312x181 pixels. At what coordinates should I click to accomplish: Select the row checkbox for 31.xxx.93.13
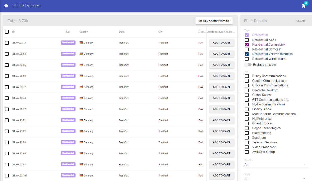click(7, 43)
